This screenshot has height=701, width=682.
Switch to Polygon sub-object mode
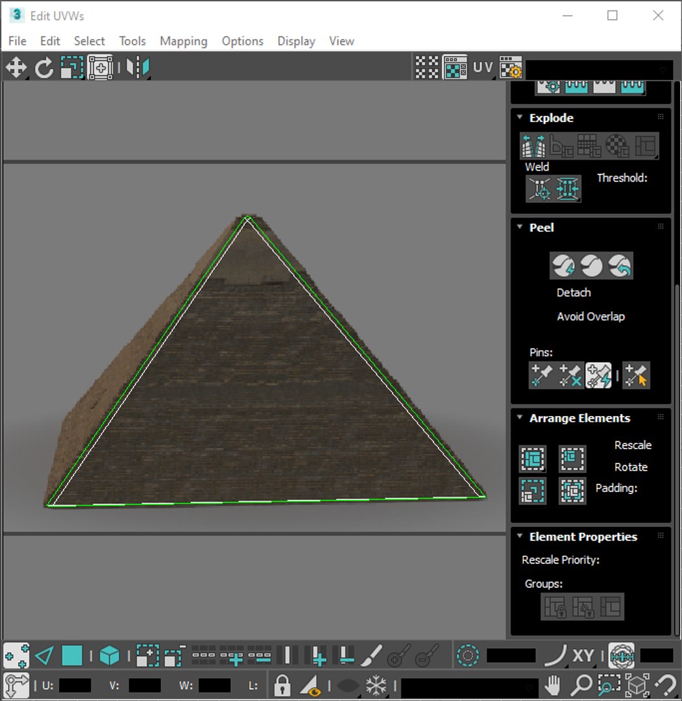click(x=72, y=656)
